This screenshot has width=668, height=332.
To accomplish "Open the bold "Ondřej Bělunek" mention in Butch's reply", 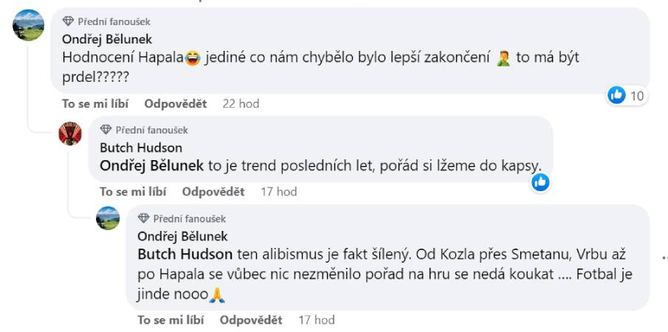I will [151, 166].
